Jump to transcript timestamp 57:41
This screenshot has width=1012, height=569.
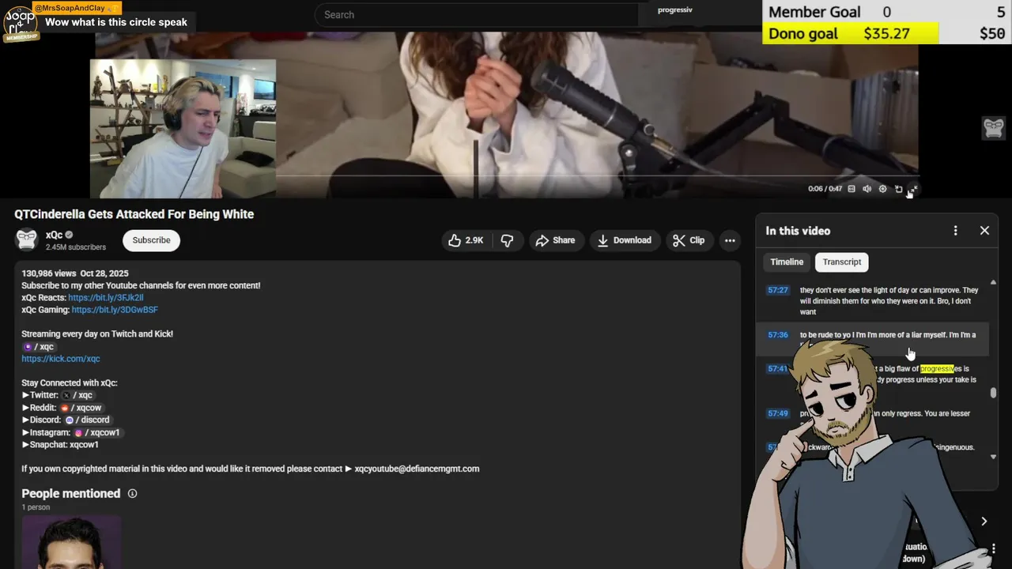click(778, 368)
